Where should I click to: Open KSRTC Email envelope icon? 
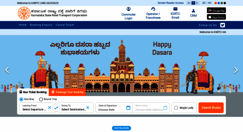pos(175,9)
